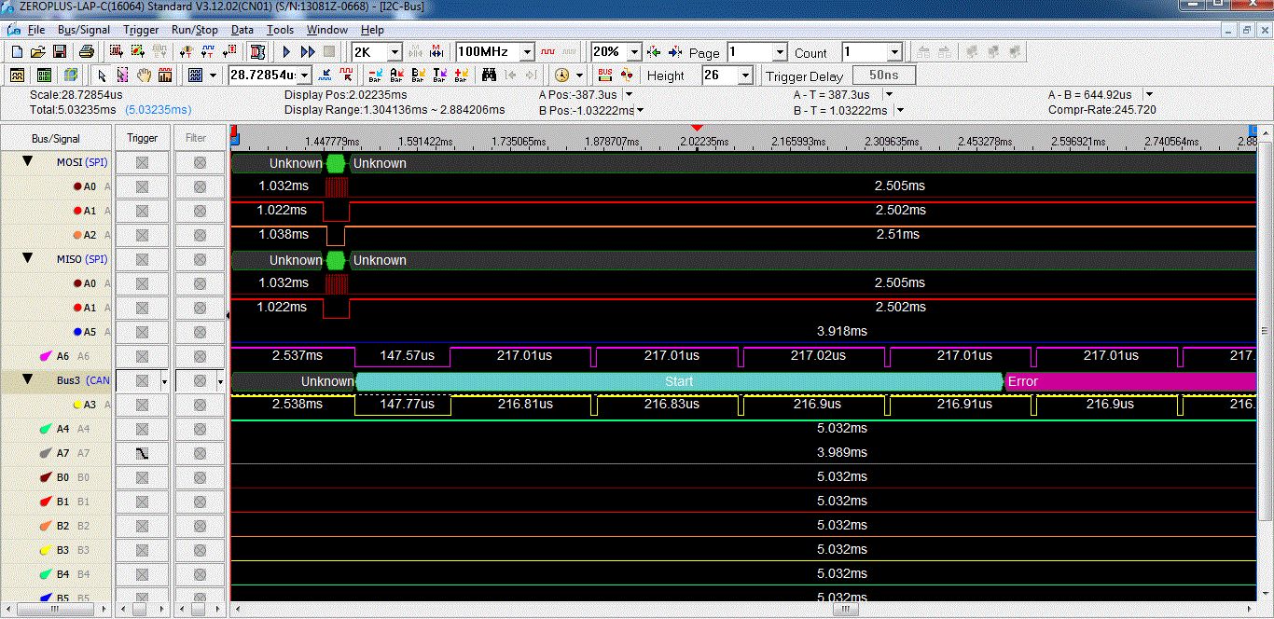Click the repetitive run double-arrow icon
1274x619 pixels.
(308, 52)
